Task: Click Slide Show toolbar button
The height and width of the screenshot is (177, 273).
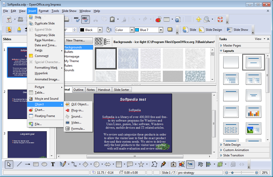Action: click(x=238, y=30)
